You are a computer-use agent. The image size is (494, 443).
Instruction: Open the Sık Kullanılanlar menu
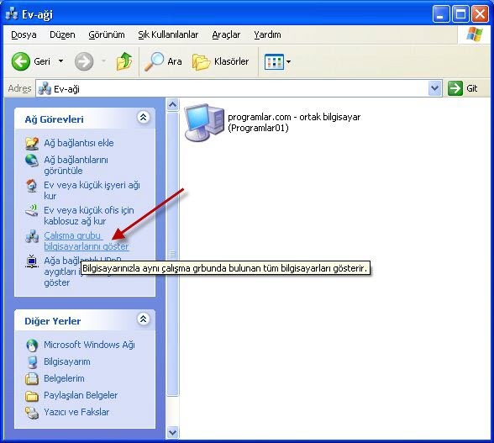168,34
